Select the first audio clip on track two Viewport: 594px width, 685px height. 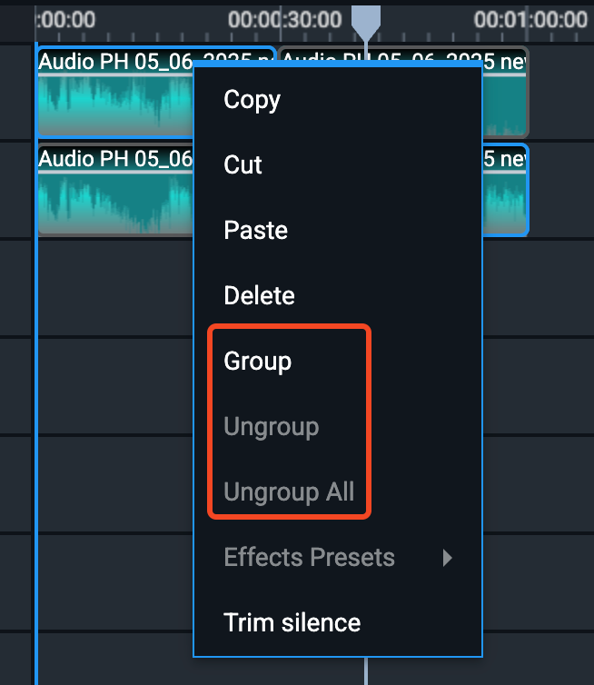tap(115, 191)
